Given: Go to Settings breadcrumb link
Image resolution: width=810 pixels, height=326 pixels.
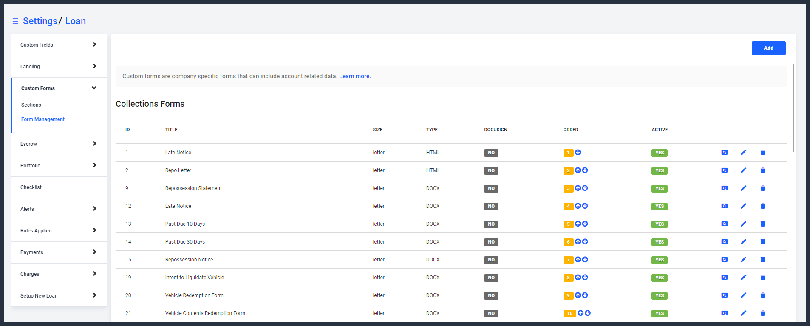Looking at the screenshot, I should click(40, 21).
